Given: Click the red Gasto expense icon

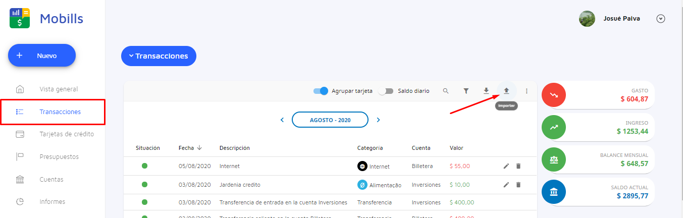Looking at the screenshot, I should click(554, 95).
